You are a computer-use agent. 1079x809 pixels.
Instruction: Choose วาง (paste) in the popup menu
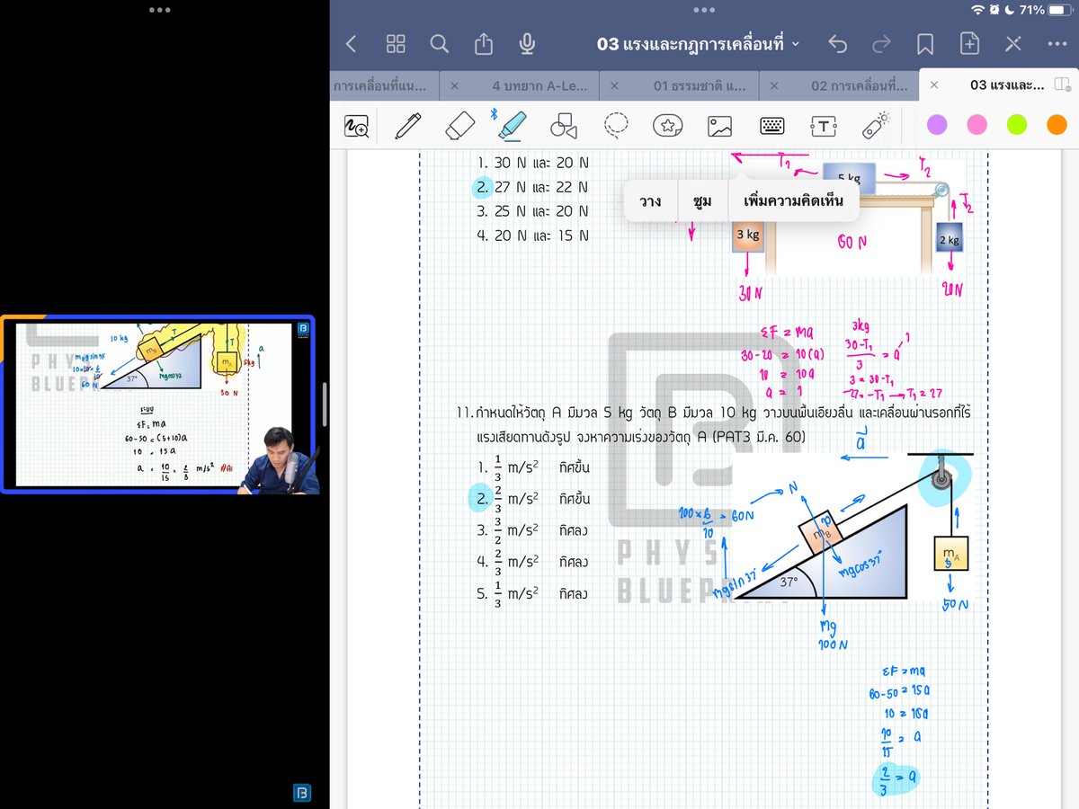coord(650,200)
